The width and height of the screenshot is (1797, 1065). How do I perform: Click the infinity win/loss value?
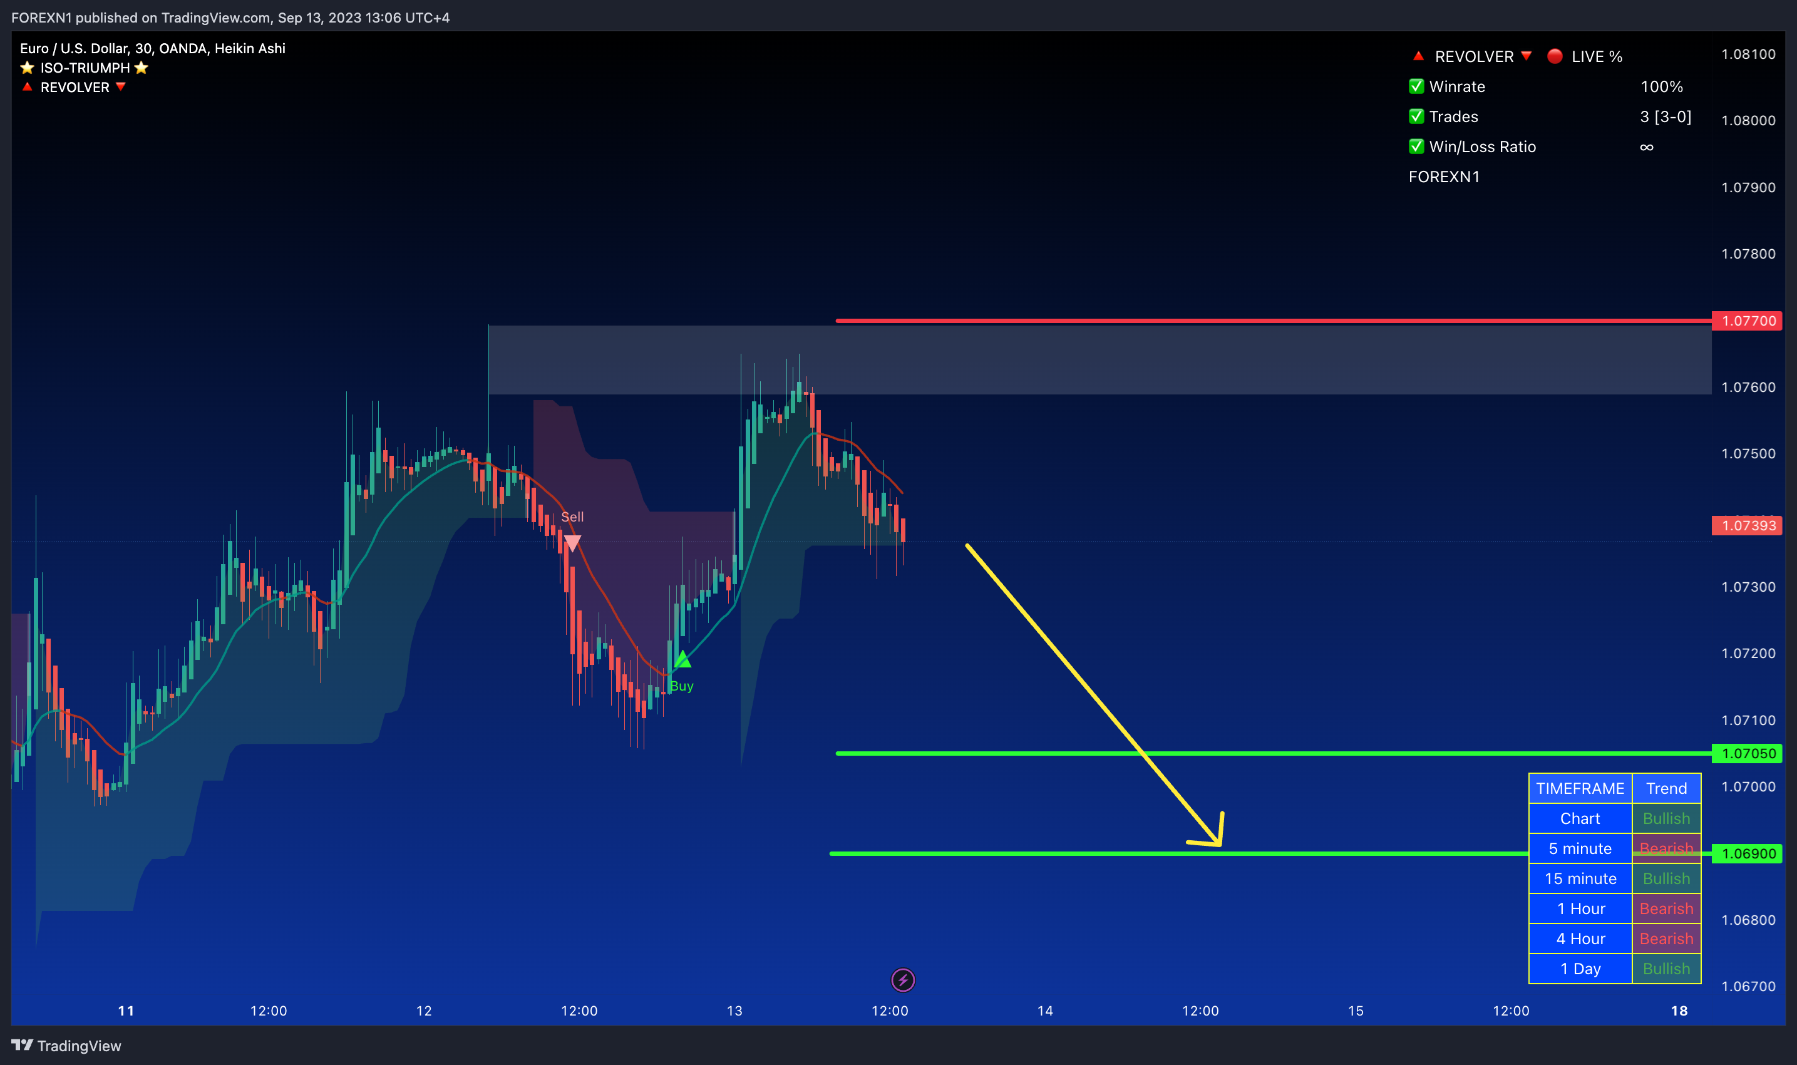point(1647,147)
